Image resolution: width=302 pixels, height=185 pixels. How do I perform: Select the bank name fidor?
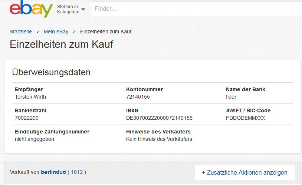[231, 97]
